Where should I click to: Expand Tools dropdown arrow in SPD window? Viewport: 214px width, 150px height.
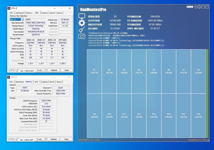click(46, 70)
